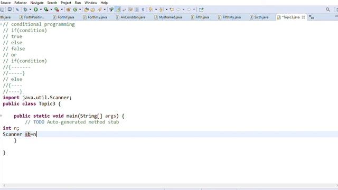Toggle Mark Occurrences highlighter

118,9
